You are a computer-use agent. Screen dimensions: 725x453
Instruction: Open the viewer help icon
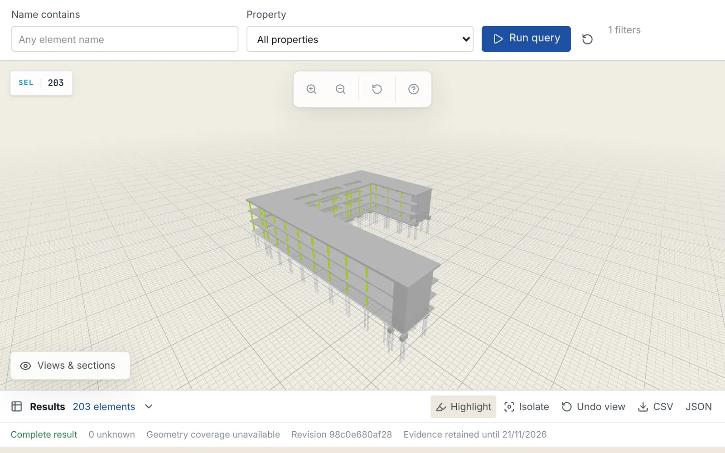pos(413,89)
